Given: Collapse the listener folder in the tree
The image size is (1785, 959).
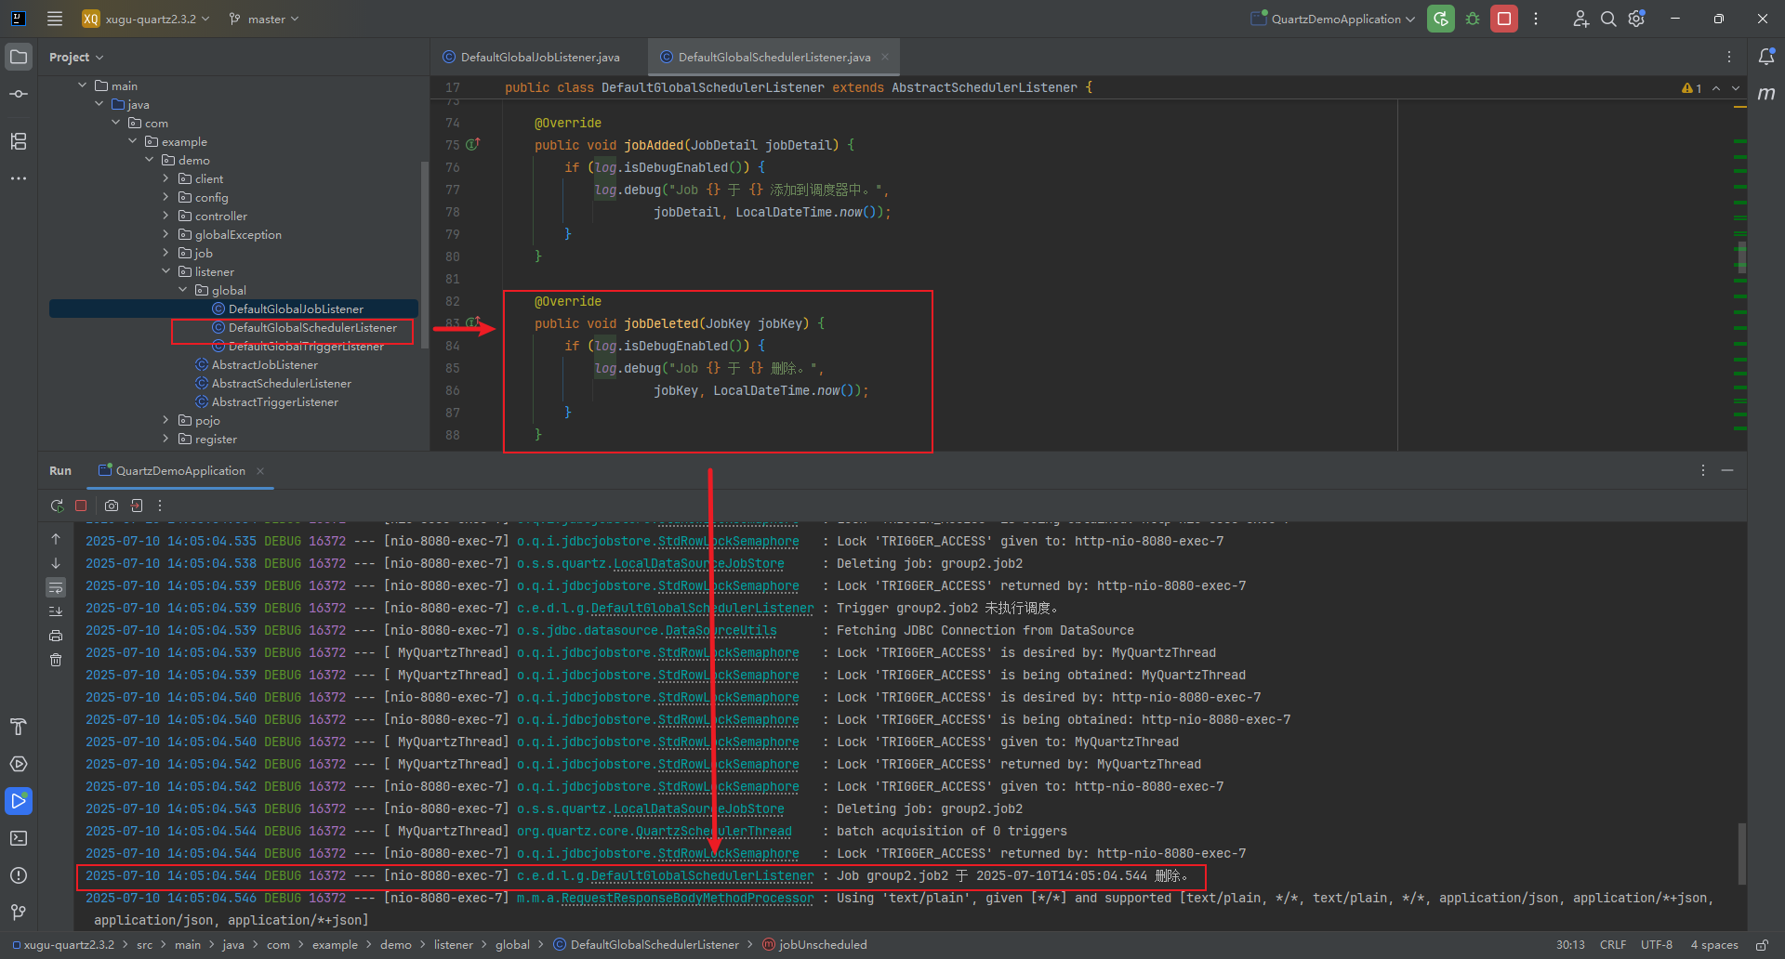Looking at the screenshot, I should [166, 271].
